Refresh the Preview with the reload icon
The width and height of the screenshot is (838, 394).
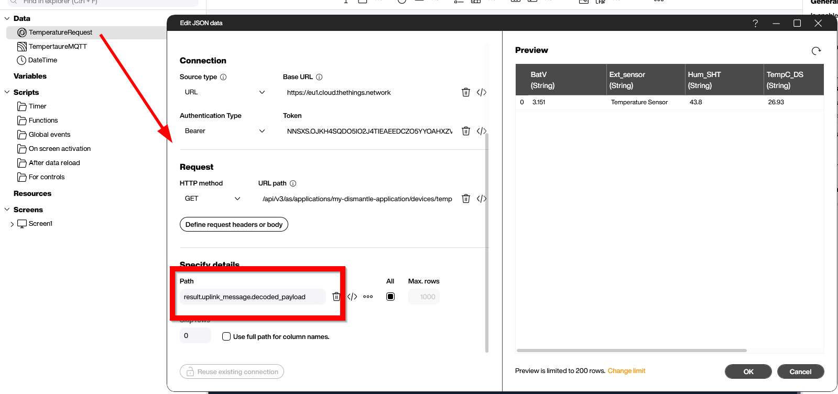816,51
